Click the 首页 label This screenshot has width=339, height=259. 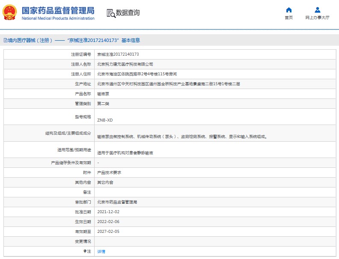[x=289, y=18]
